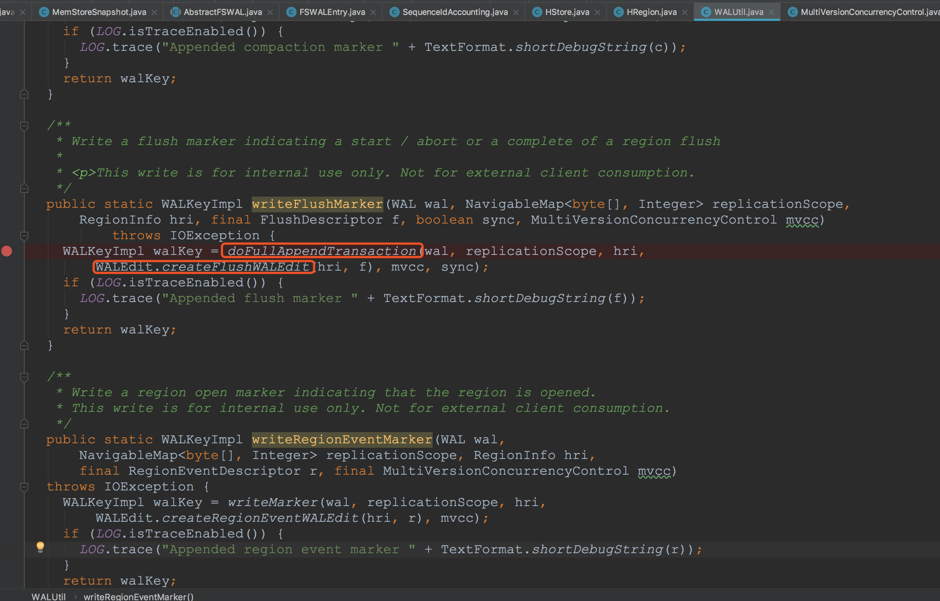This screenshot has width=940, height=601.
Task: Click the yellow lightbulb intention icon
Action: [40, 546]
